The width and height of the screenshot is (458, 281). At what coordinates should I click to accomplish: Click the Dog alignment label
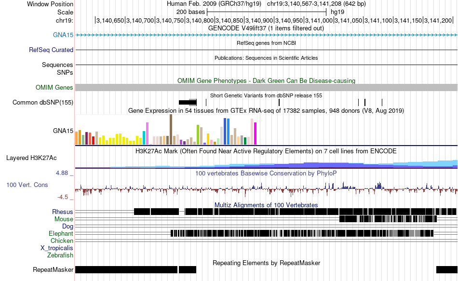point(67,227)
